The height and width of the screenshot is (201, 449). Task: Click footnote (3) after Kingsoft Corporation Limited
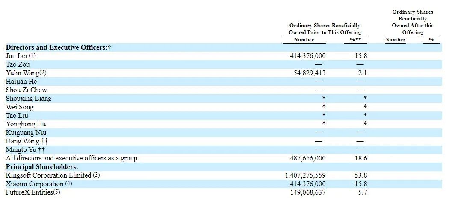point(96,175)
